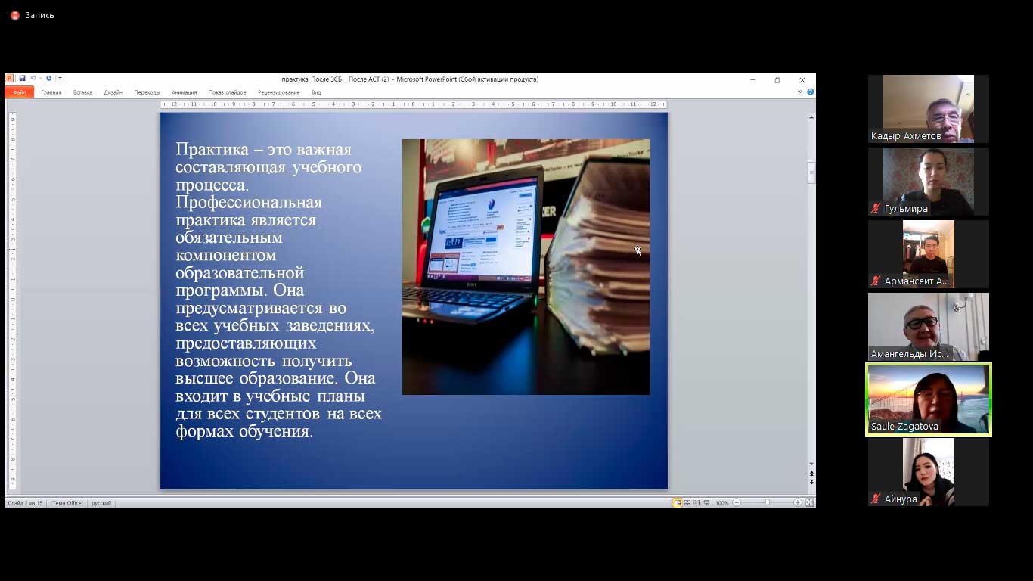Open the Вставка ribbon tab
1033x581 pixels.
click(83, 92)
